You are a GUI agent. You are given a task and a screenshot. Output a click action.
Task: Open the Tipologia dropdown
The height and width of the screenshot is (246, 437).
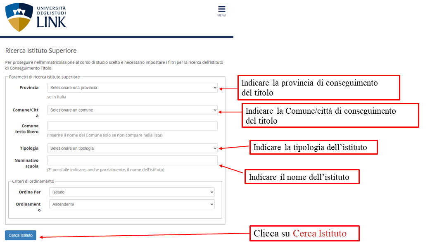[x=132, y=148]
